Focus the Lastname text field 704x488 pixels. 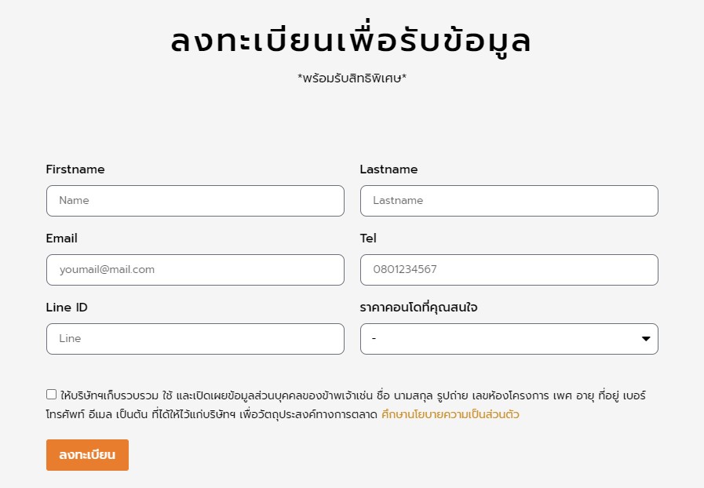click(x=509, y=201)
